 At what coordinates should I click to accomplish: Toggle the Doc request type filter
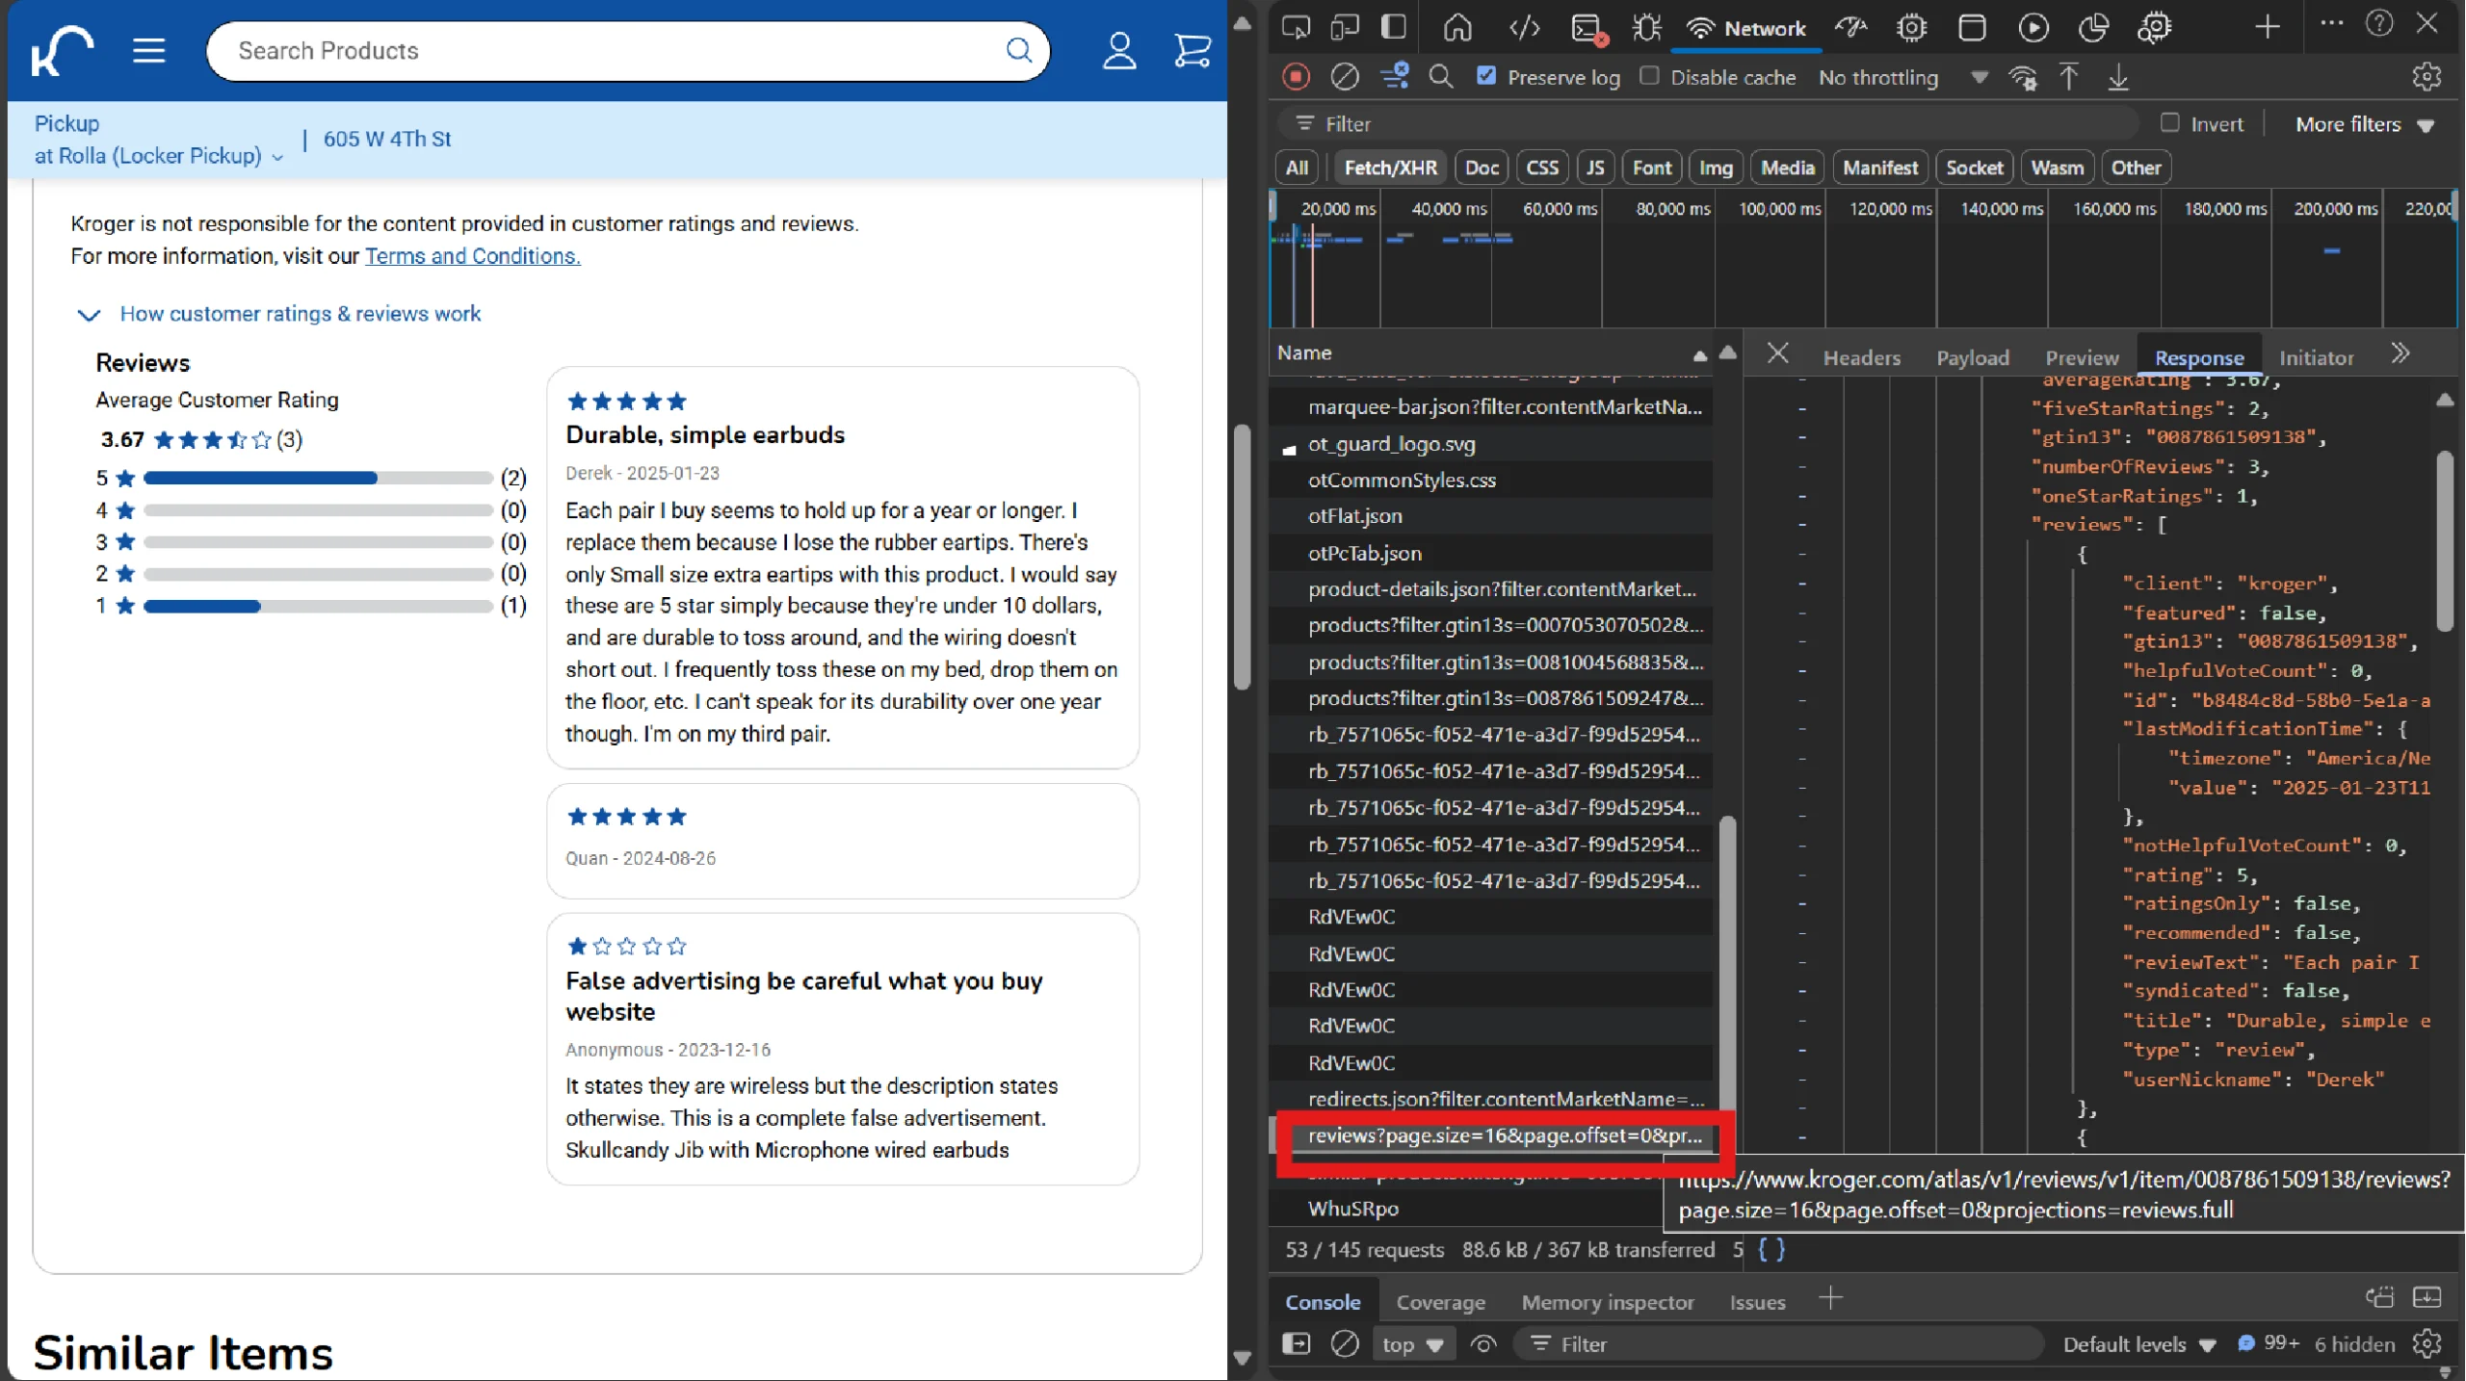pyautogui.click(x=1482, y=168)
